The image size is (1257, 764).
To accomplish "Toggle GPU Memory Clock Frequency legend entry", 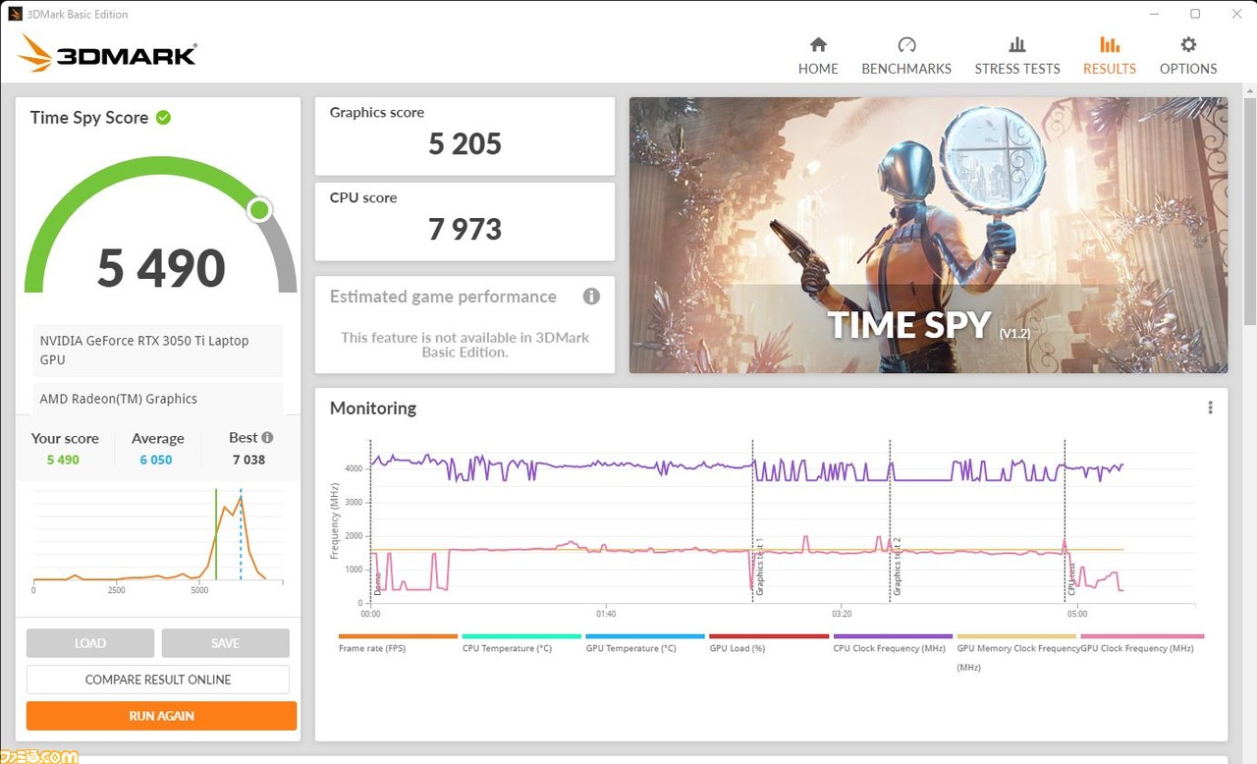I will [1017, 652].
